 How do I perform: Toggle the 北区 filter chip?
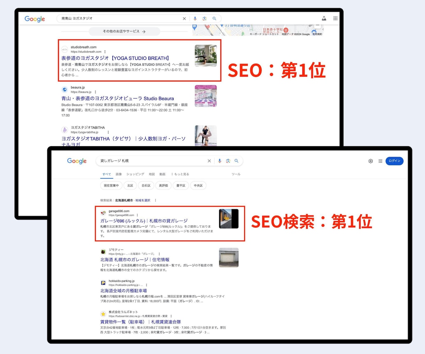point(130,186)
